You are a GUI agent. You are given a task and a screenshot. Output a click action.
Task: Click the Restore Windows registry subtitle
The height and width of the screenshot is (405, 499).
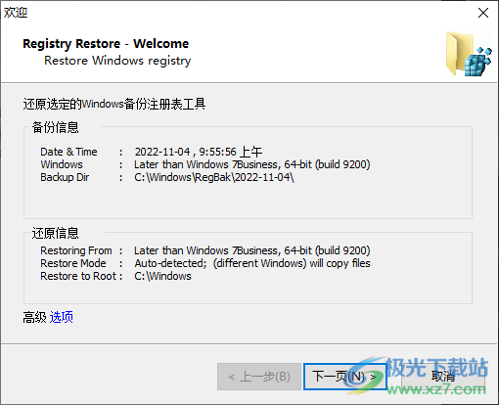(117, 61)
